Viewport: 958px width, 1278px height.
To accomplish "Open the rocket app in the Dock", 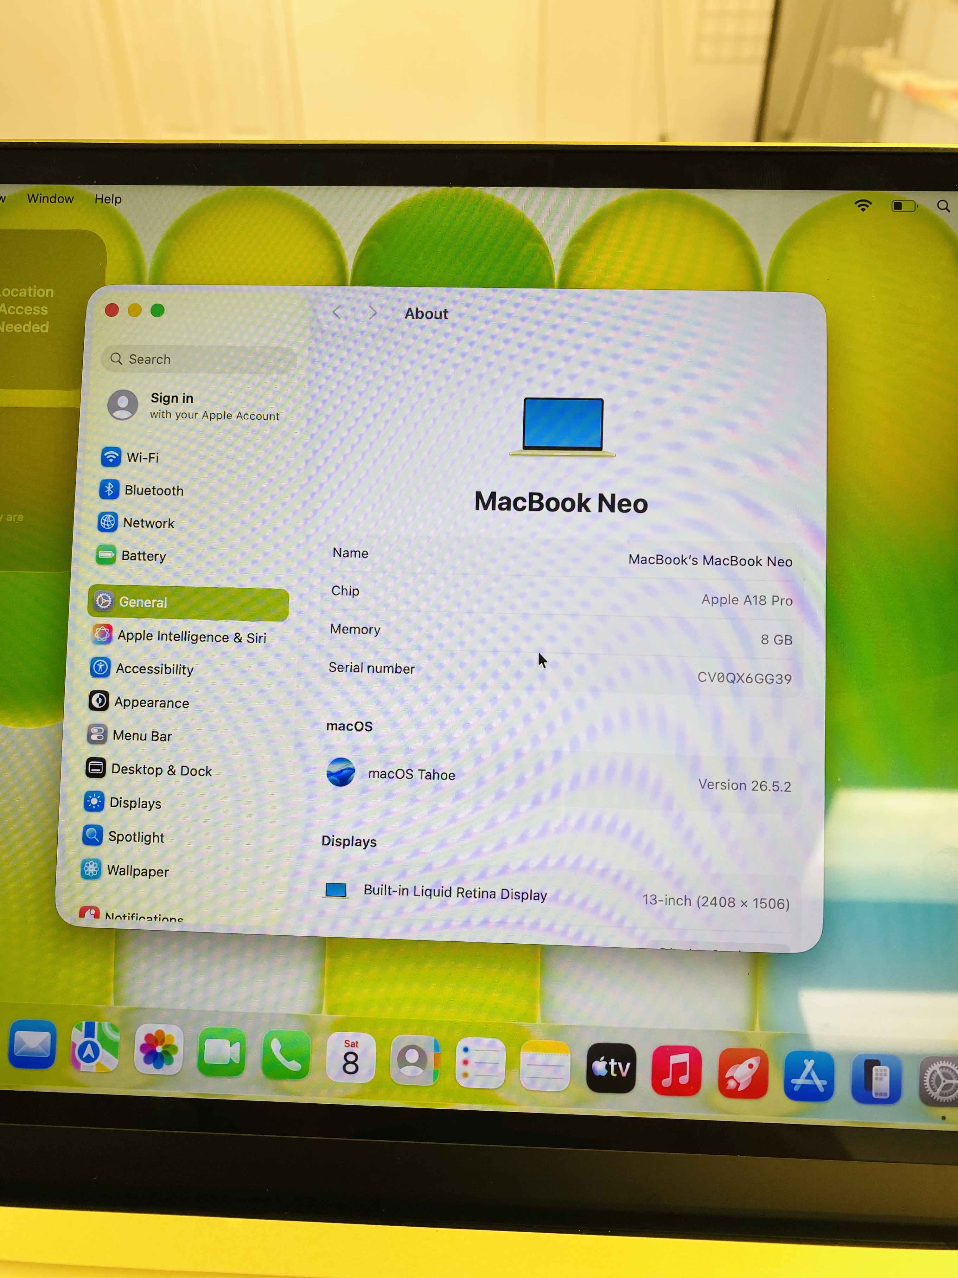I will coord(743,1074).
